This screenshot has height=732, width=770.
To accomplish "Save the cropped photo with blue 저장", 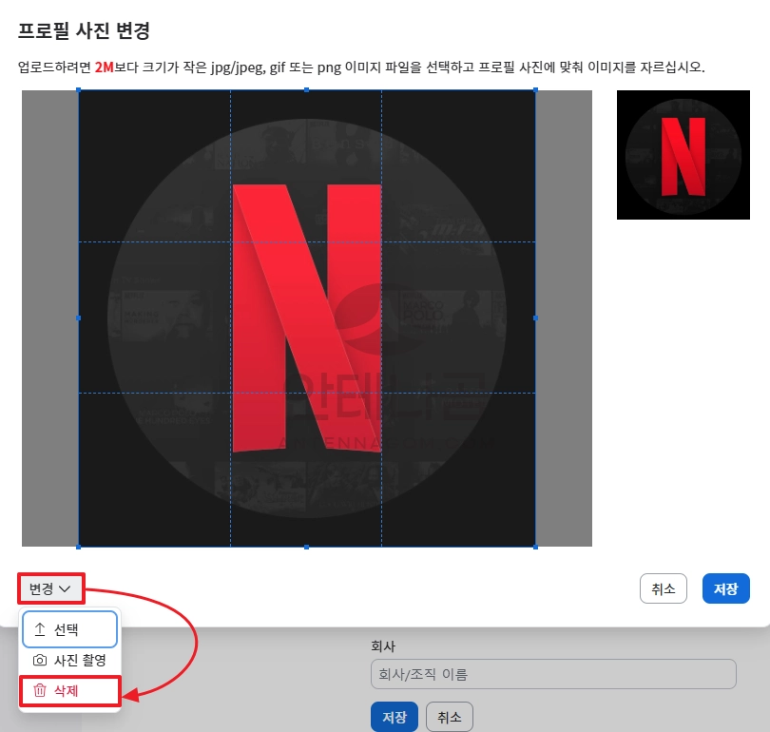I will 726,588.
